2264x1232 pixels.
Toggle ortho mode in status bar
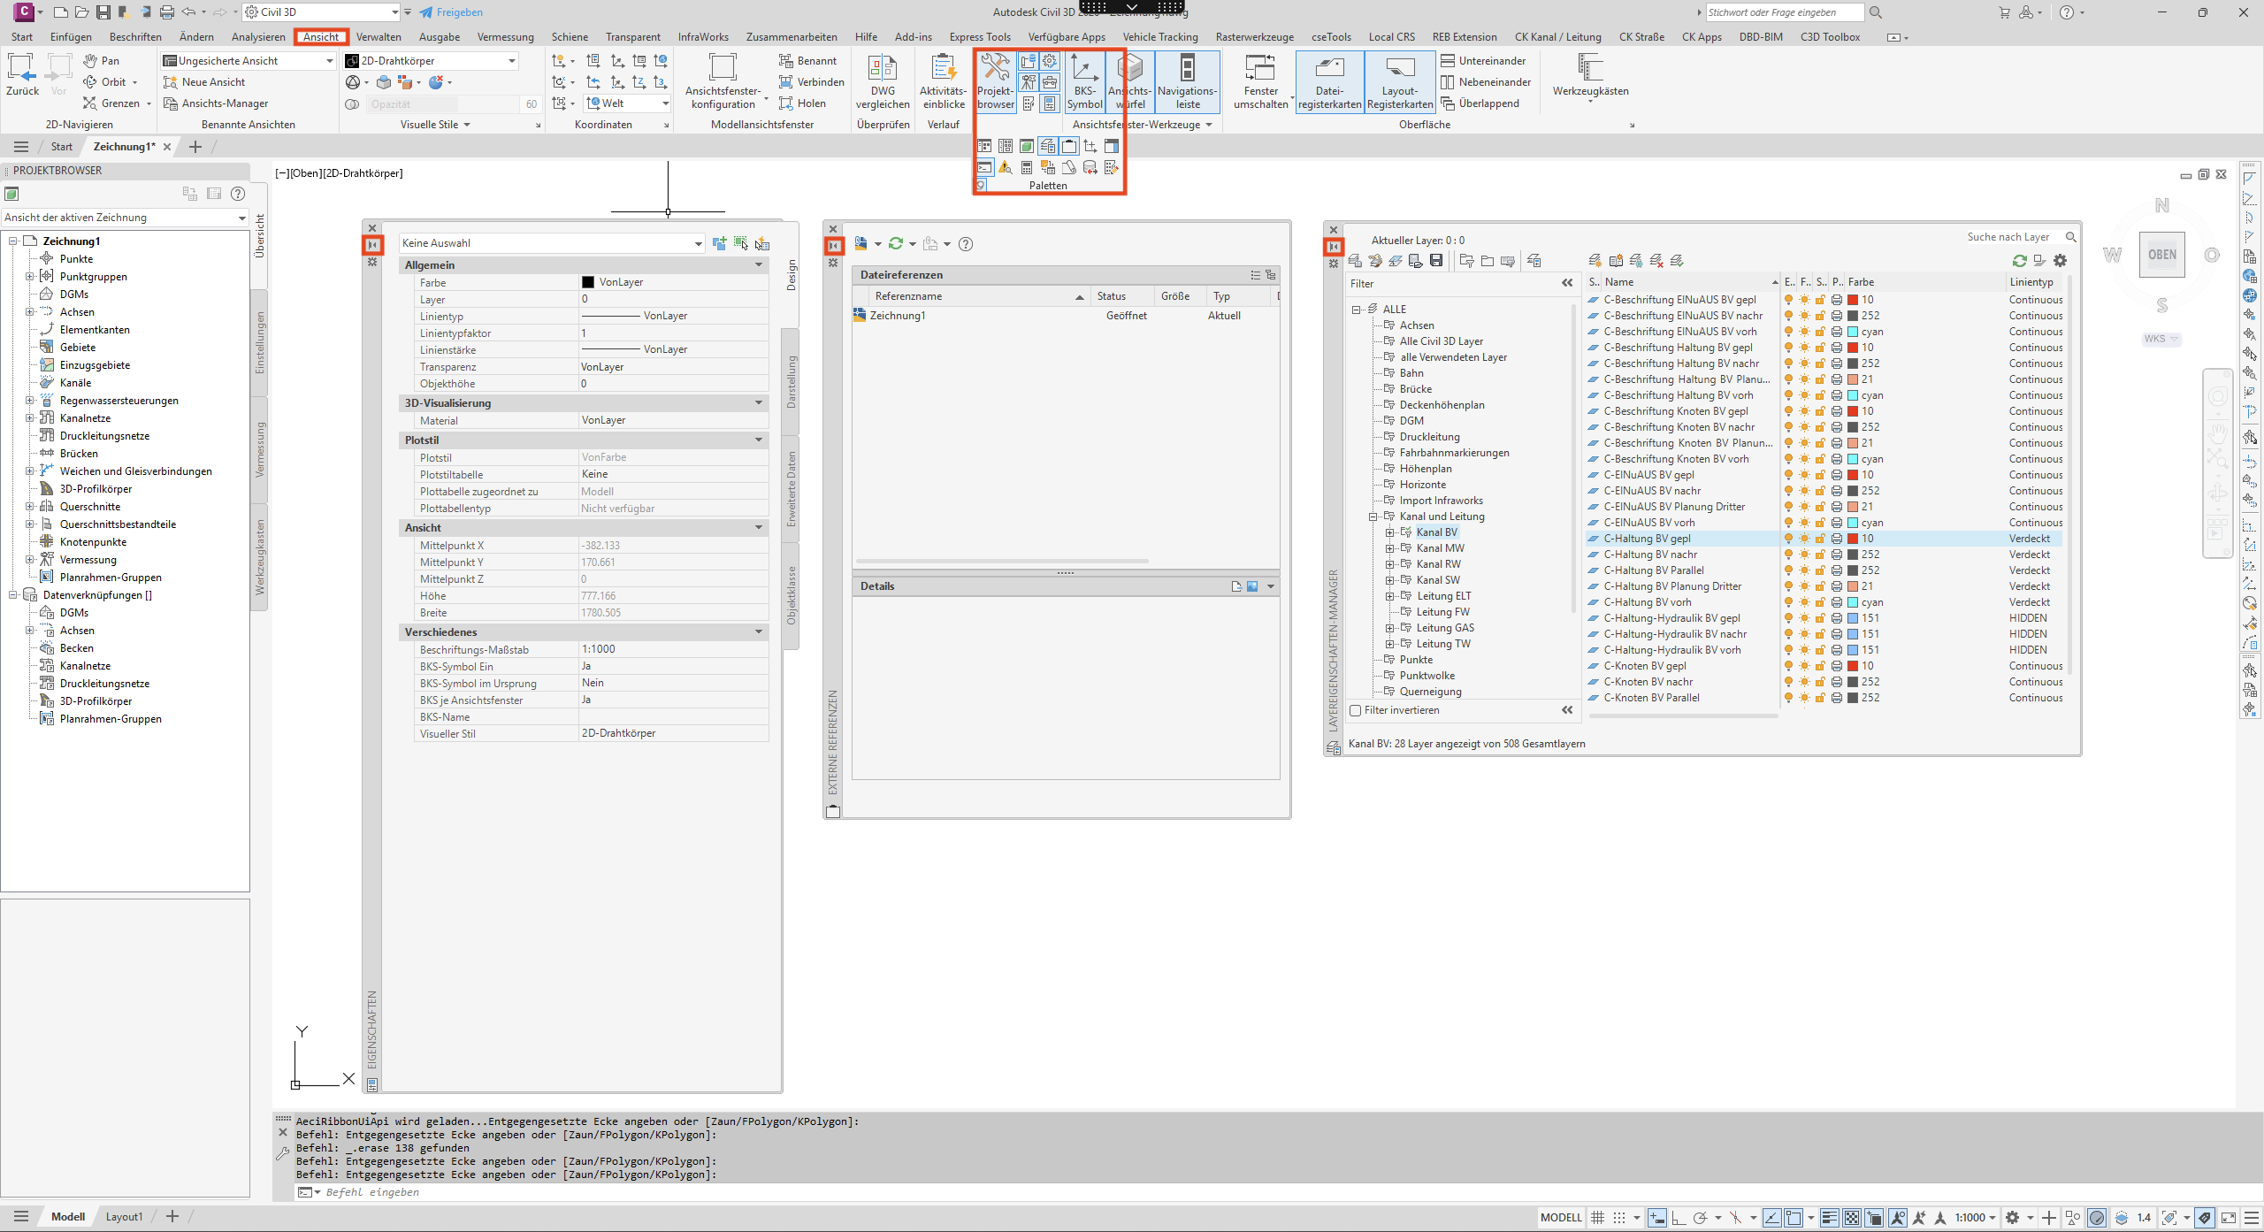pyautogui.click(x=1678, y=1218)
